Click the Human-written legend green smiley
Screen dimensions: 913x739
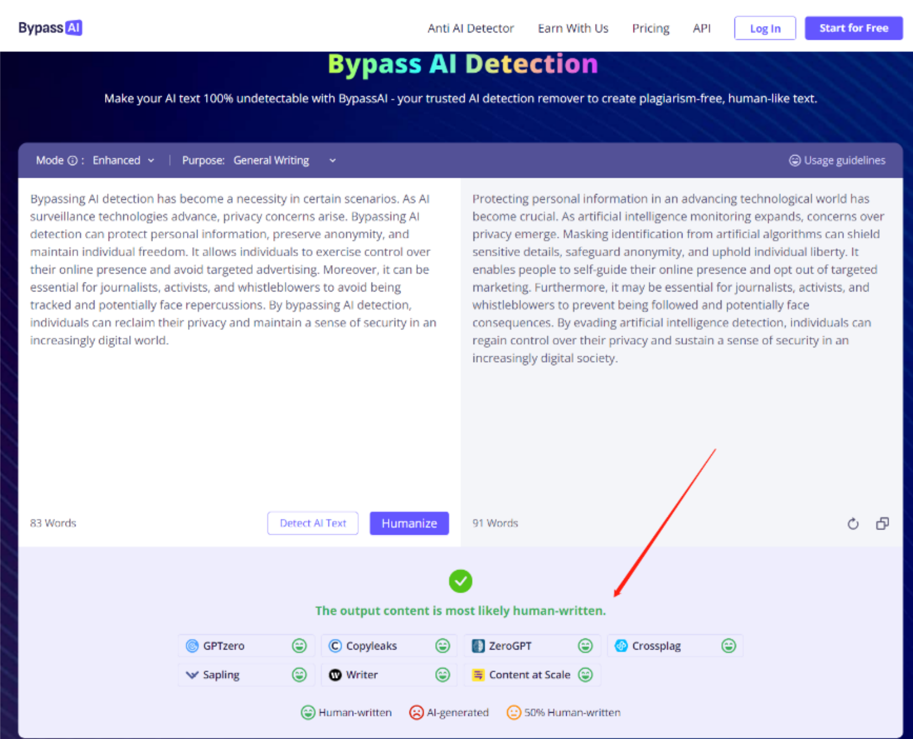[x=308, y=712]
